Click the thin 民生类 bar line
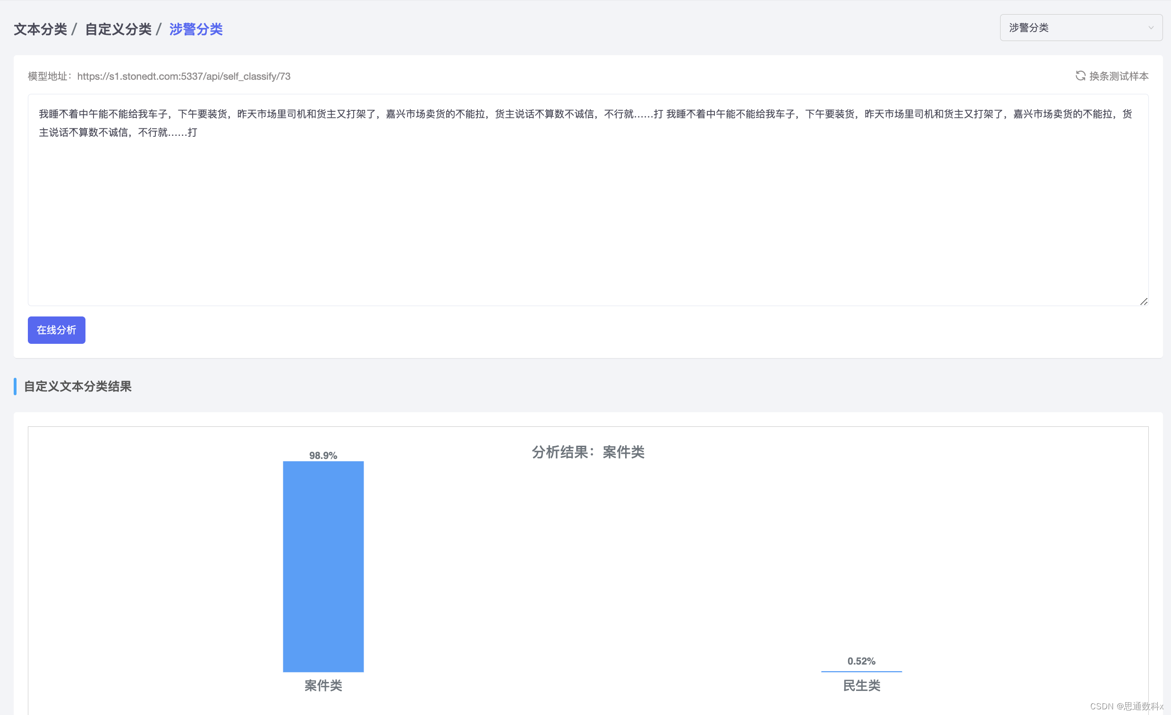This screenshot has height=715, width=1171. [861, 671]
